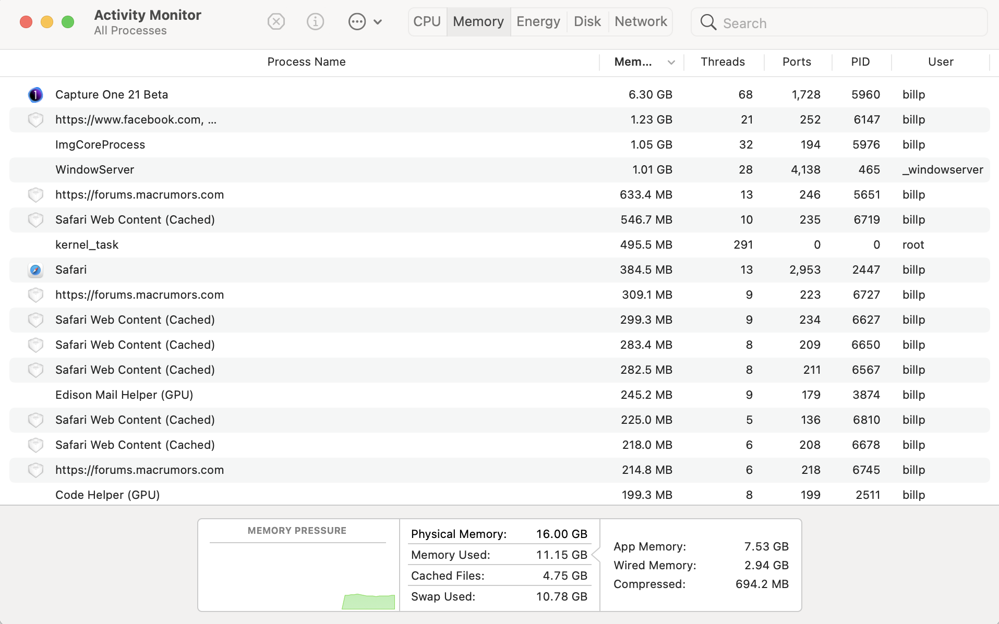Click shield icon on the 633.4 MB macrumors row

tap(35, 195)
